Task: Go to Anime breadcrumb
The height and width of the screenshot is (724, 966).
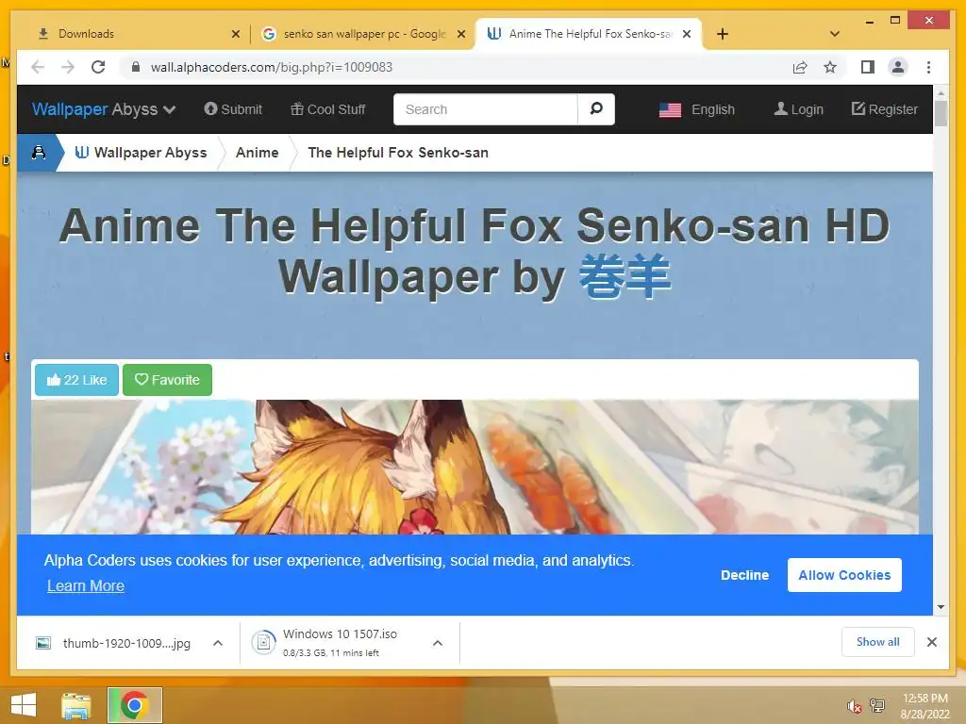Action: [x=257, y=152]
